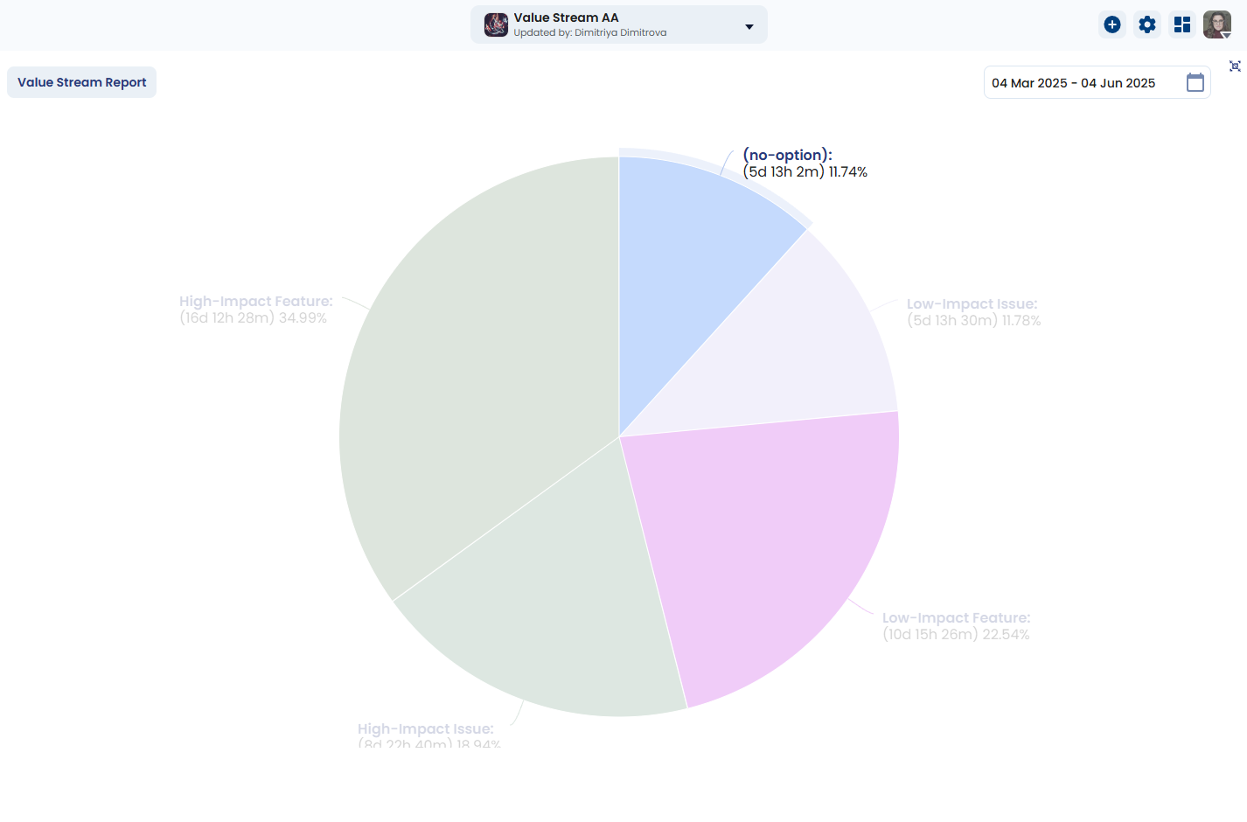1247x822 pixels.
Task: Click the calendar icon in date field
Action: (x=1195, y=83)
